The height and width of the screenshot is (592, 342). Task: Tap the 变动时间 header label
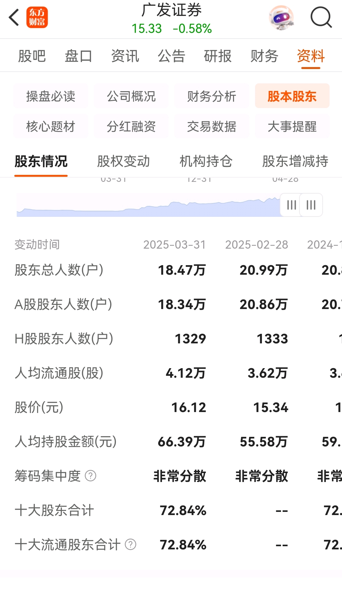coord(37,244)
